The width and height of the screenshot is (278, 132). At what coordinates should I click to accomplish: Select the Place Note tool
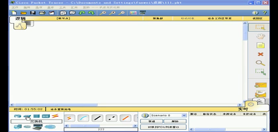[x=260, y=46]
